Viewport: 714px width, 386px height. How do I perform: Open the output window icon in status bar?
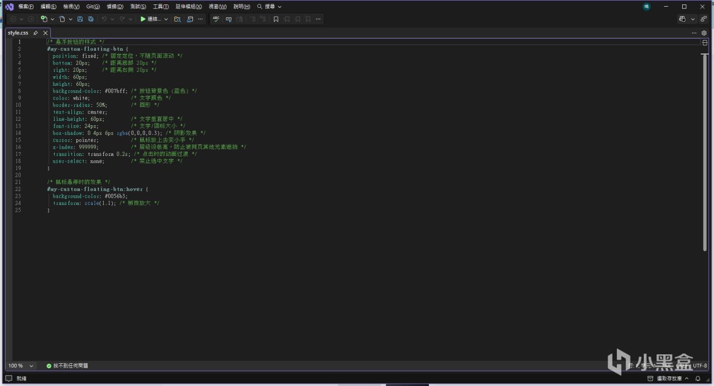pos(9,379)
